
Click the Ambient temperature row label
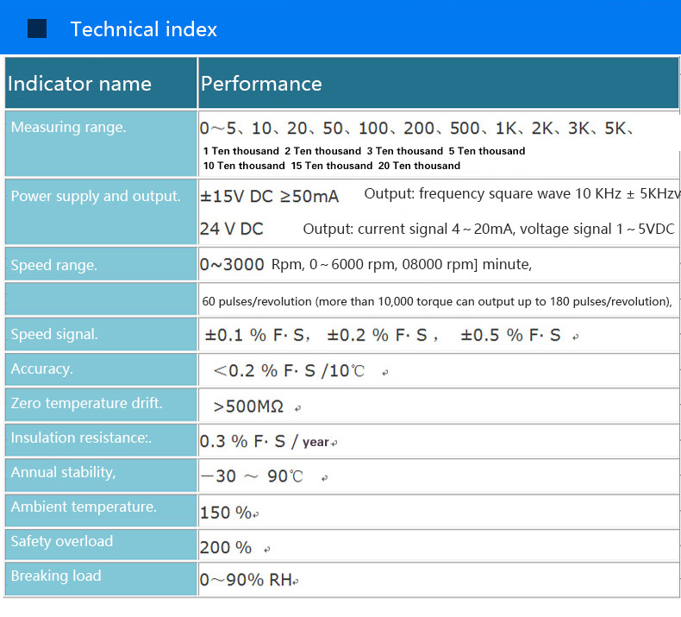click(x=84, y=507)
